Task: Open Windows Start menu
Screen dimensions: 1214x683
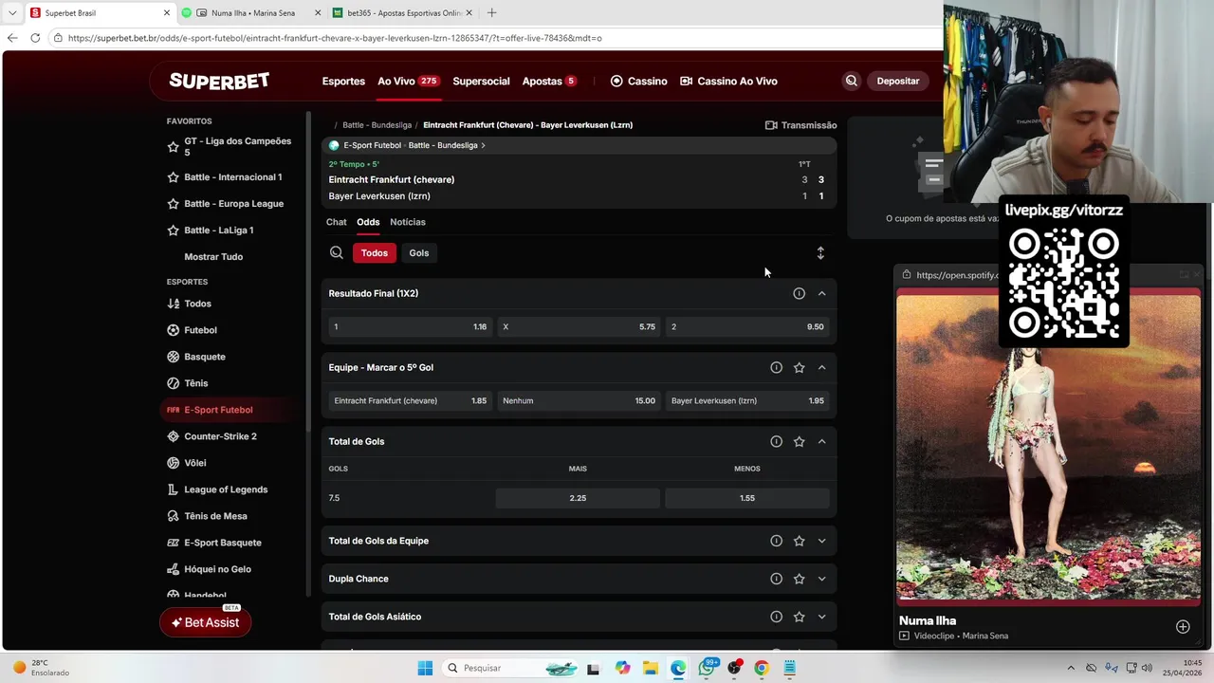Action: [425, 668]
